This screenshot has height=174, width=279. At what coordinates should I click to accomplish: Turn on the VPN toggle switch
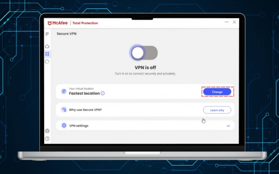143,53
